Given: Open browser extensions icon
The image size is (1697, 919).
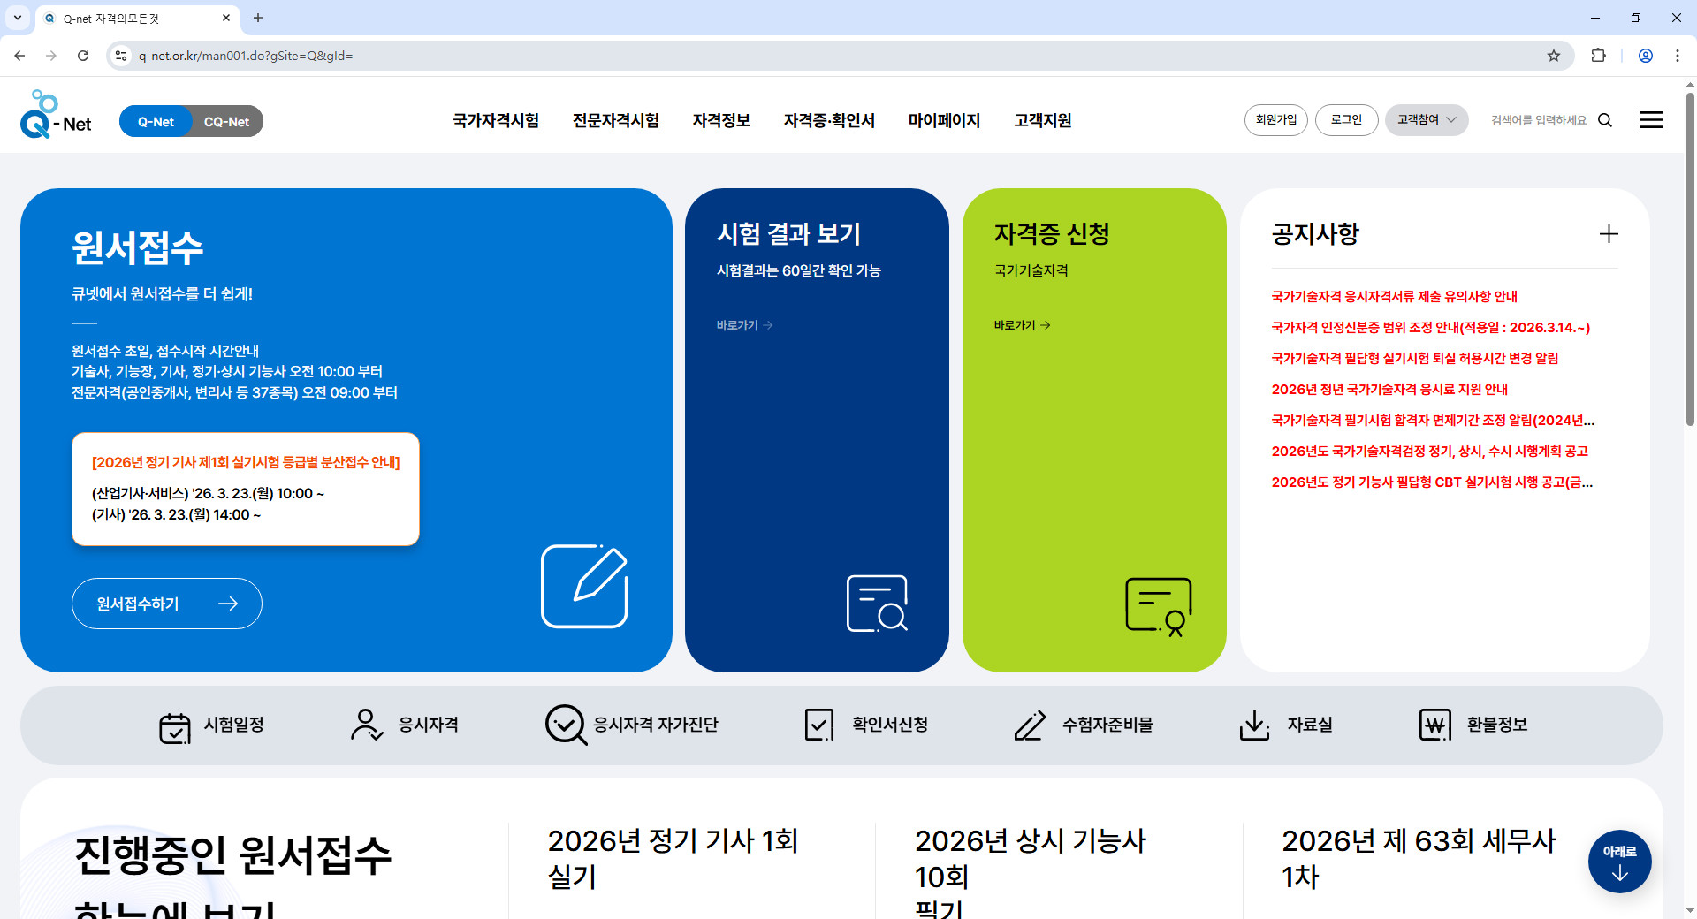Looking at the screenshot, I should point(1598,56).
